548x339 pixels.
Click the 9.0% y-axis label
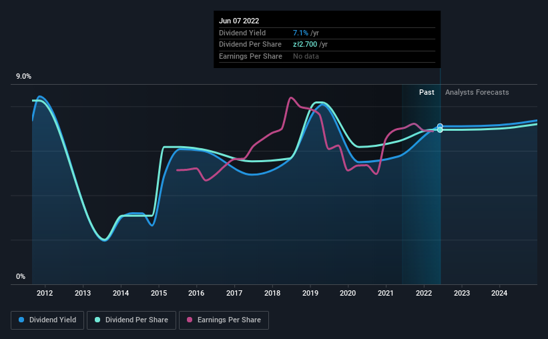[x=23, y=76]
